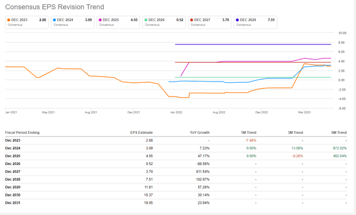Click the Fiscal Period Ending column header
This screenshot has width=356, height=215.
click(22, 132)
